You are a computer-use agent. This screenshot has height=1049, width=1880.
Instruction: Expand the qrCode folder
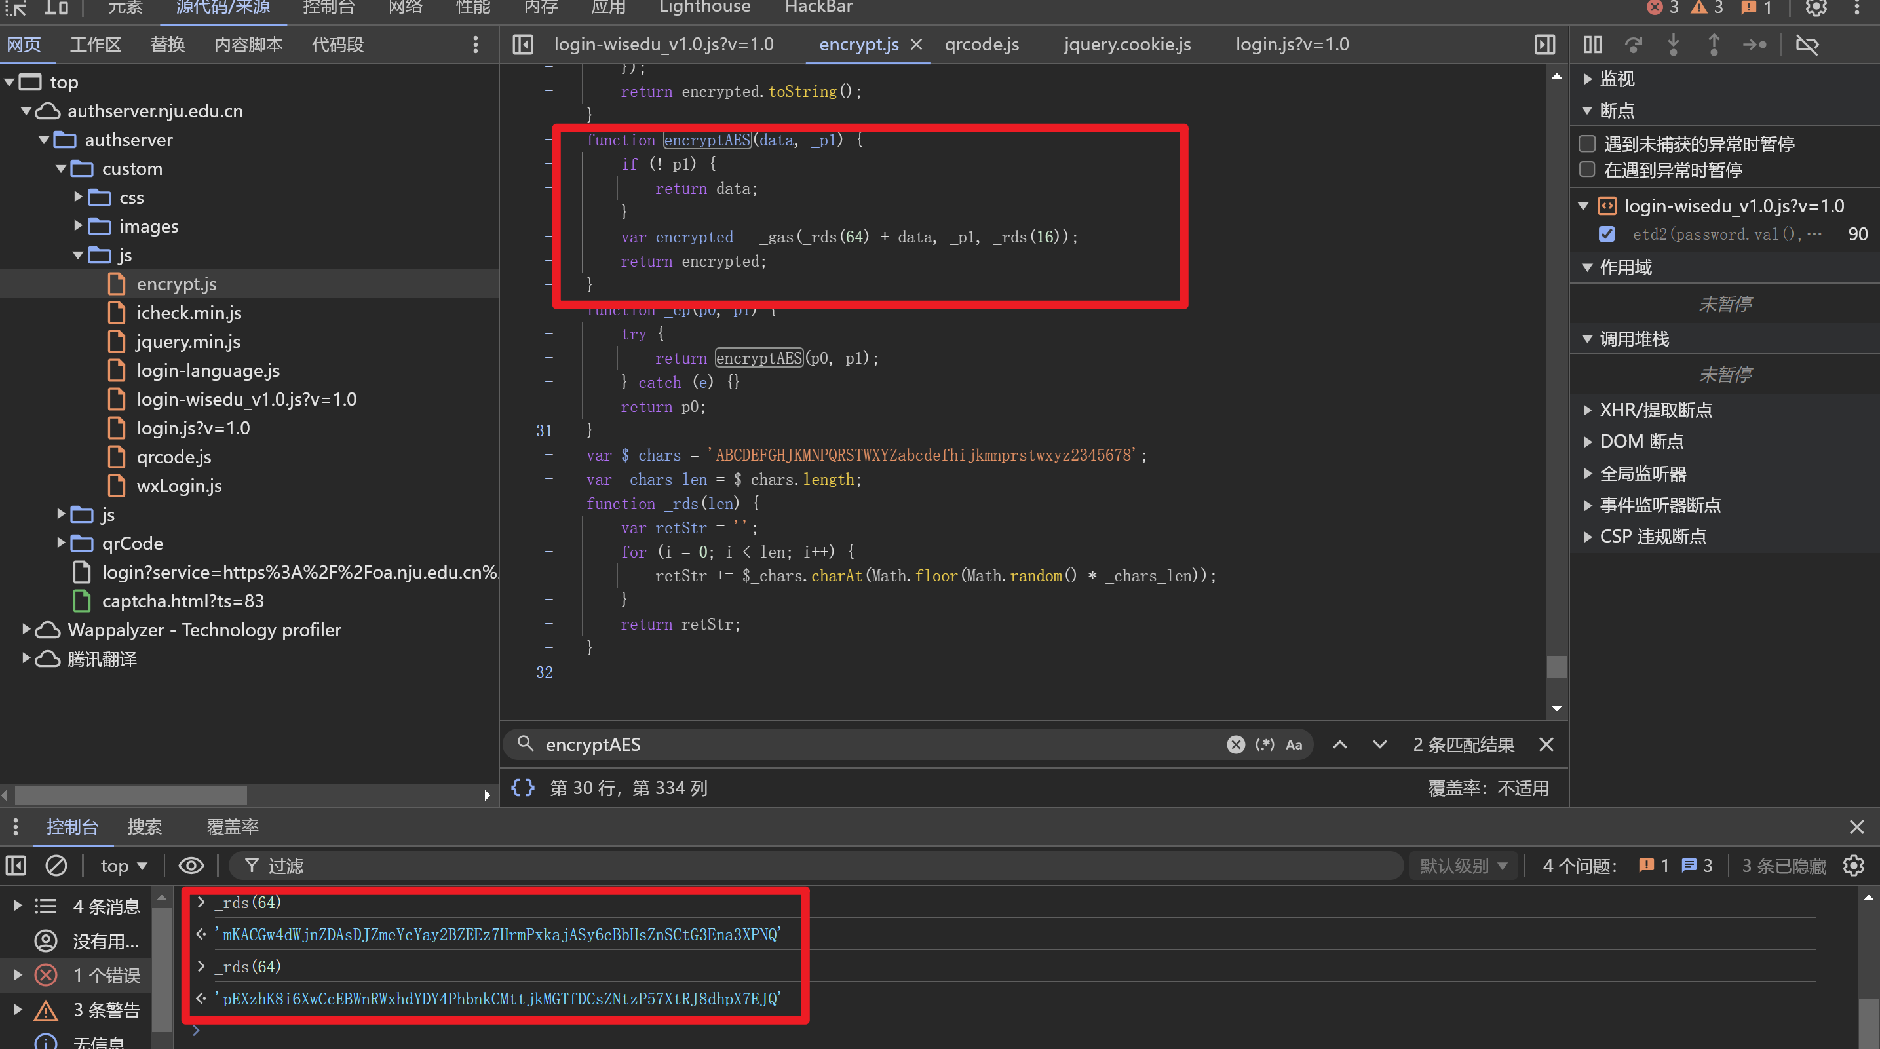(x=62, y=543)
